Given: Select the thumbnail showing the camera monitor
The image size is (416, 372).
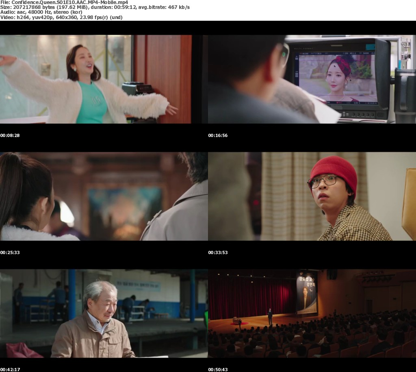Looking at the screenshot, I should coord(312,79).
